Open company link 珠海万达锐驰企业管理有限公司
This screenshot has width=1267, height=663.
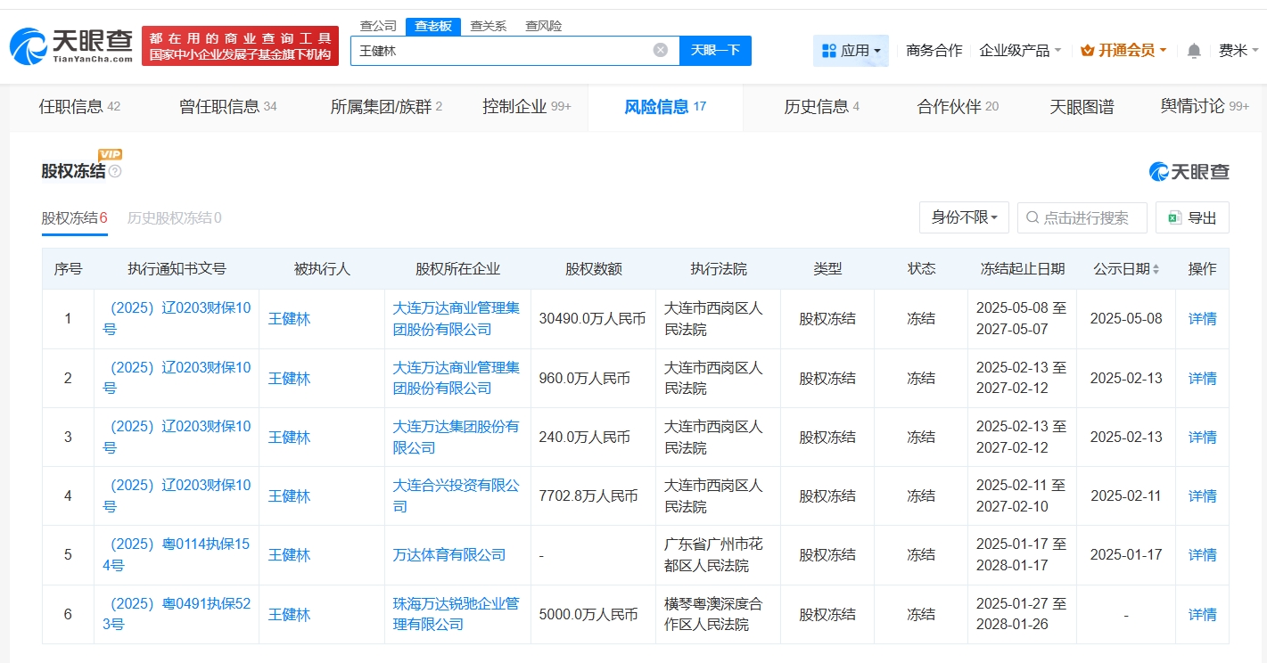click(x=456, y=614)
